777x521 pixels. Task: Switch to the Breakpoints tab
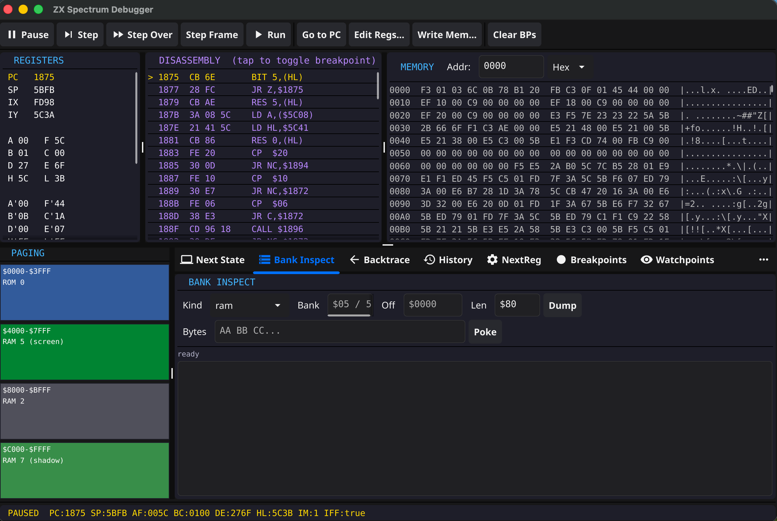pyautogui.click(x=592, y=260)
